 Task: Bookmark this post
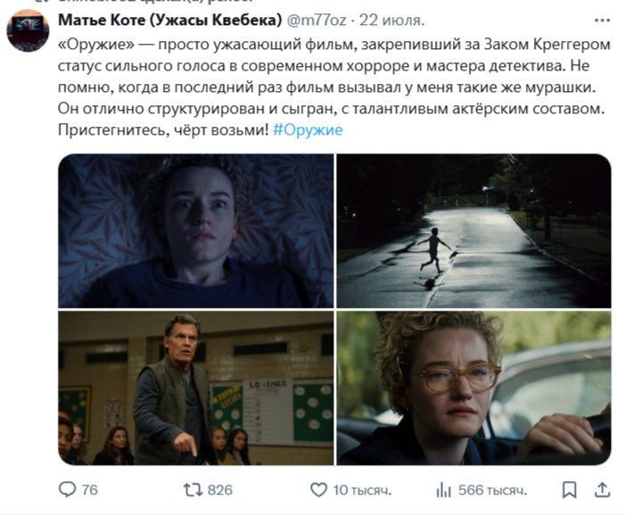[569, 490]
